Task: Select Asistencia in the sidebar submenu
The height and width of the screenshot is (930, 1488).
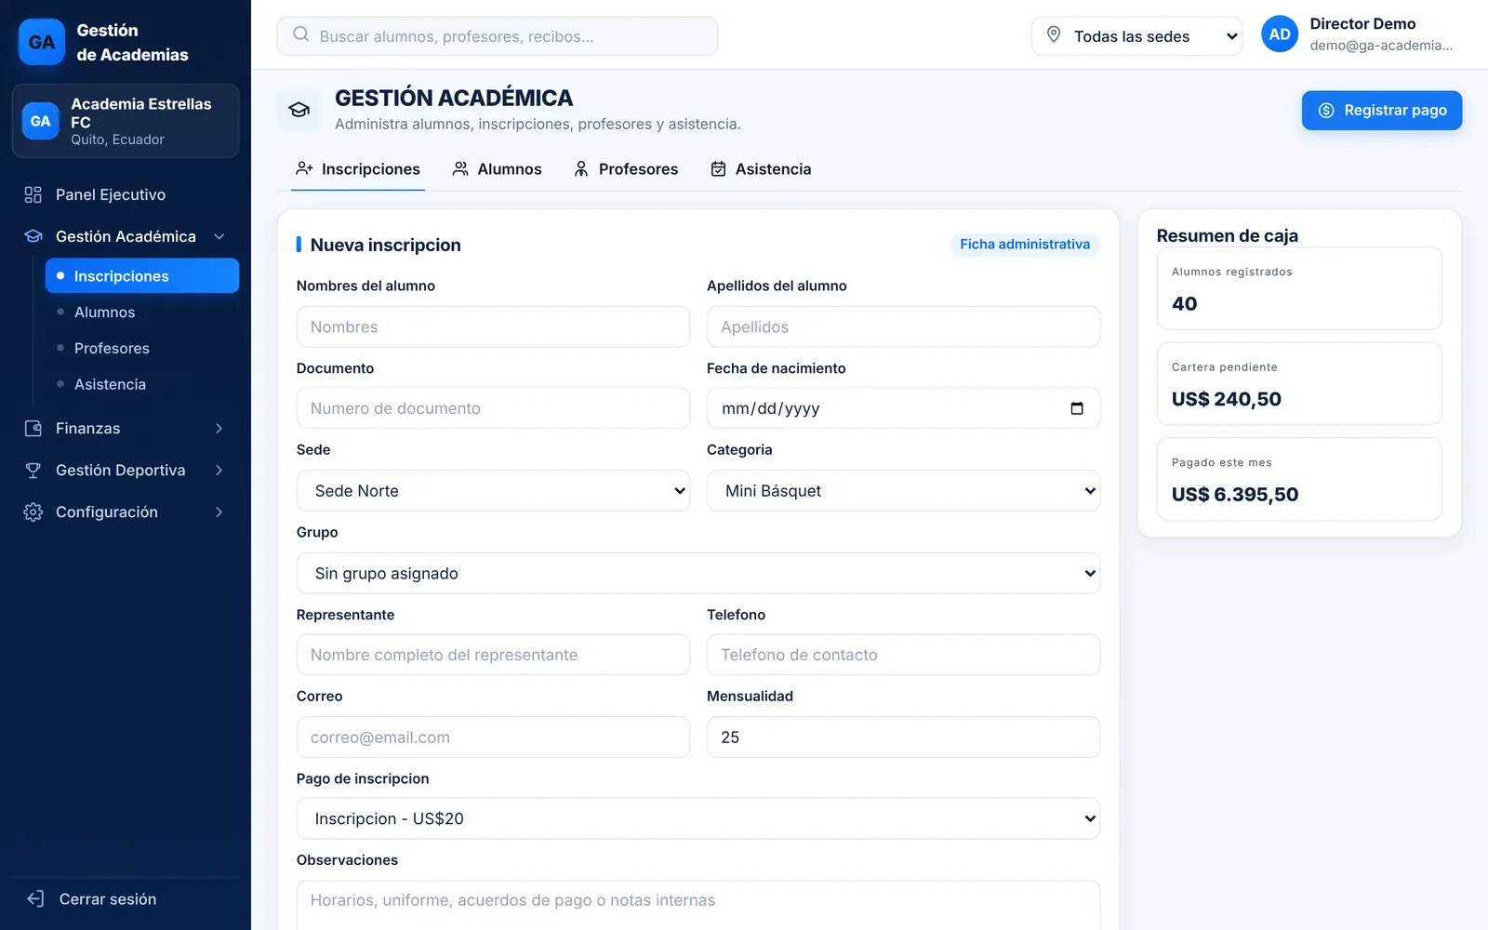Action: click(x=142, y=385)
